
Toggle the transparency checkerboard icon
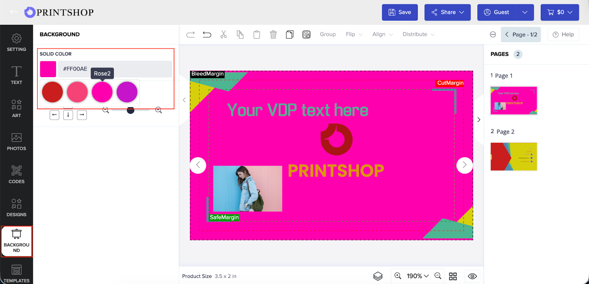[x=306, y=35]
